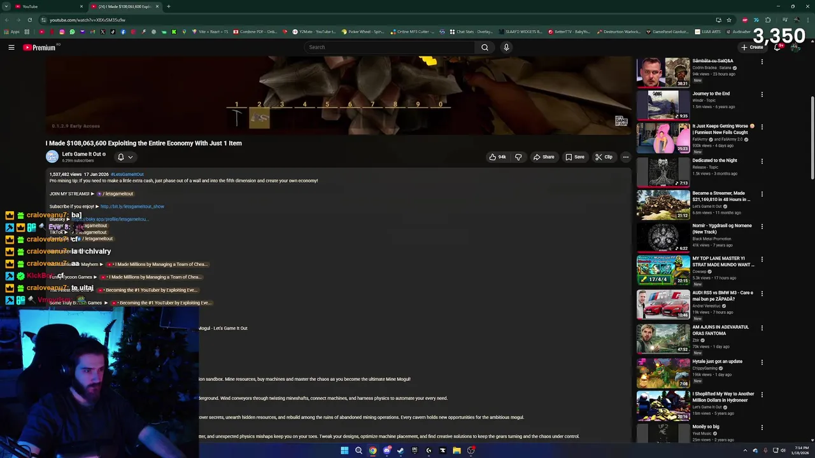Click the Create button
815x458 pixels.
(752, 47)
